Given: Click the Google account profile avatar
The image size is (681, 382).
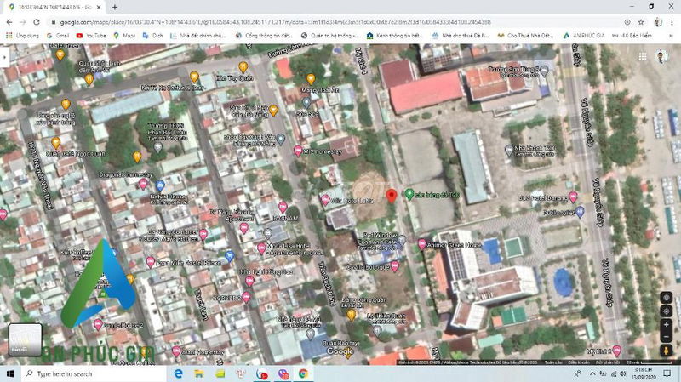Looking at the screenshot, I should point(662,57).
